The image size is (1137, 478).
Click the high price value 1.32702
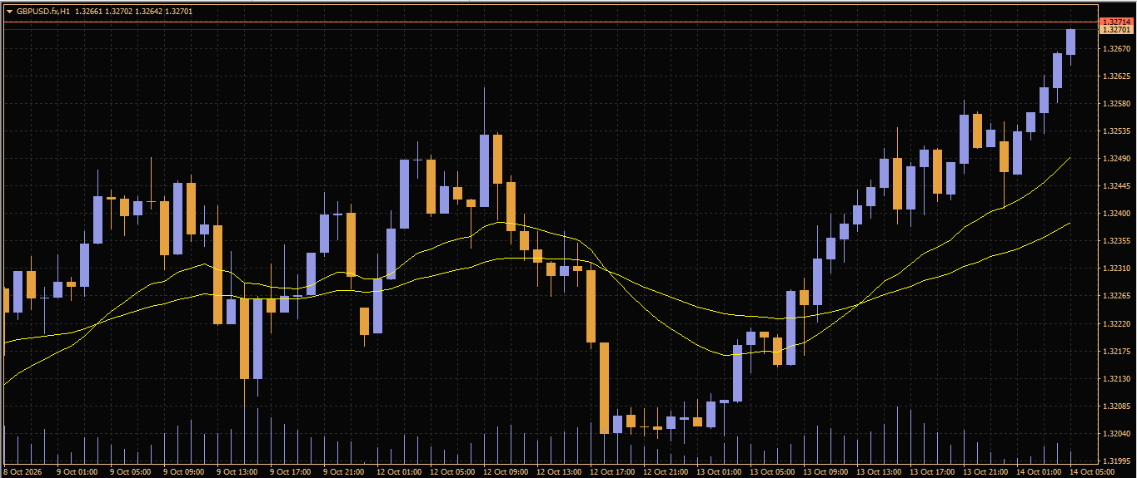tap(120, 12)
